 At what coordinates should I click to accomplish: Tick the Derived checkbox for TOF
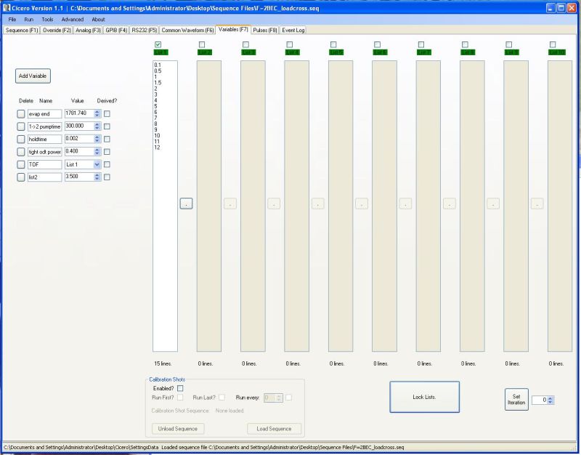[107, 164]
